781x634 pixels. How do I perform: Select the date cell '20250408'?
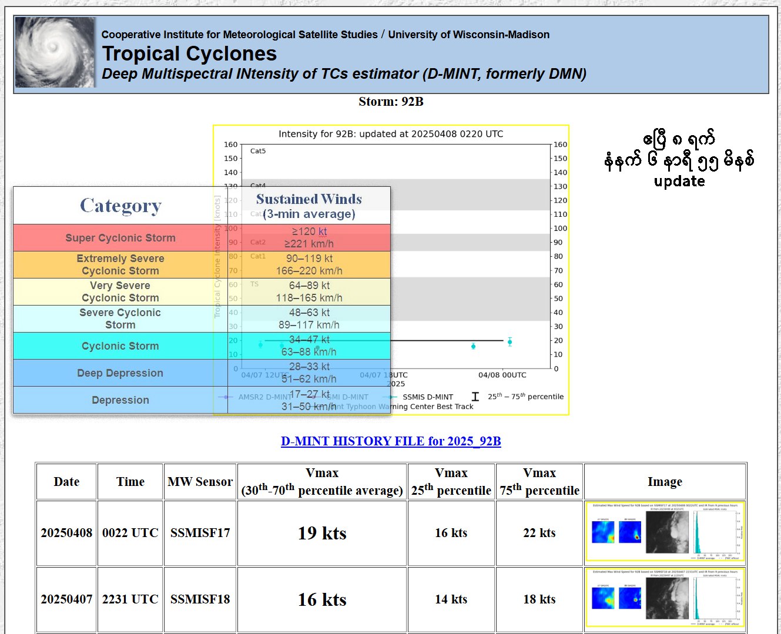tap(66, 533)
